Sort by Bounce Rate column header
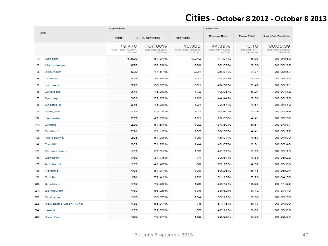Image resolution: width=328 pixels, height=246 pixels. (218, 36)
